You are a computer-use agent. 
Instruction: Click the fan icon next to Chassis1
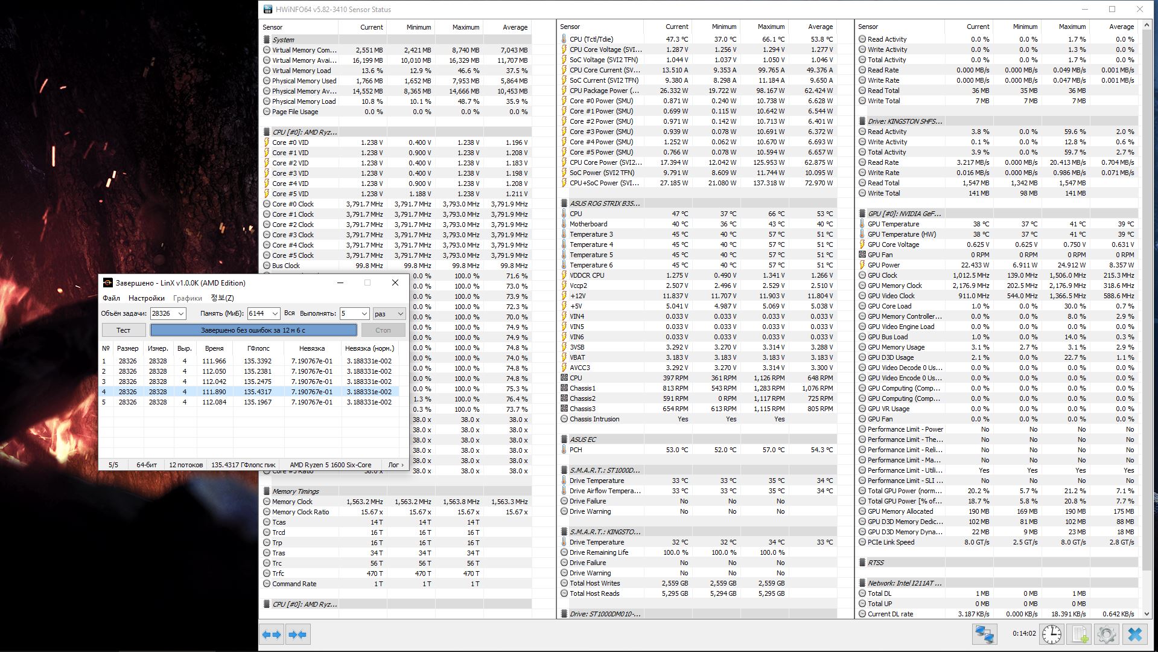(564, 388)
